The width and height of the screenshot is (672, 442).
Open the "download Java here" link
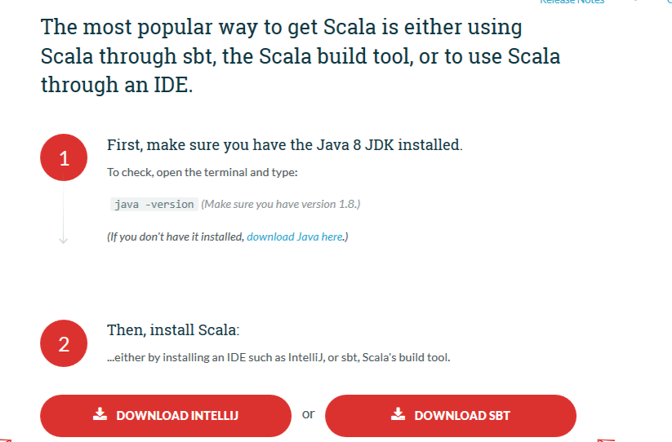[295, 236]
